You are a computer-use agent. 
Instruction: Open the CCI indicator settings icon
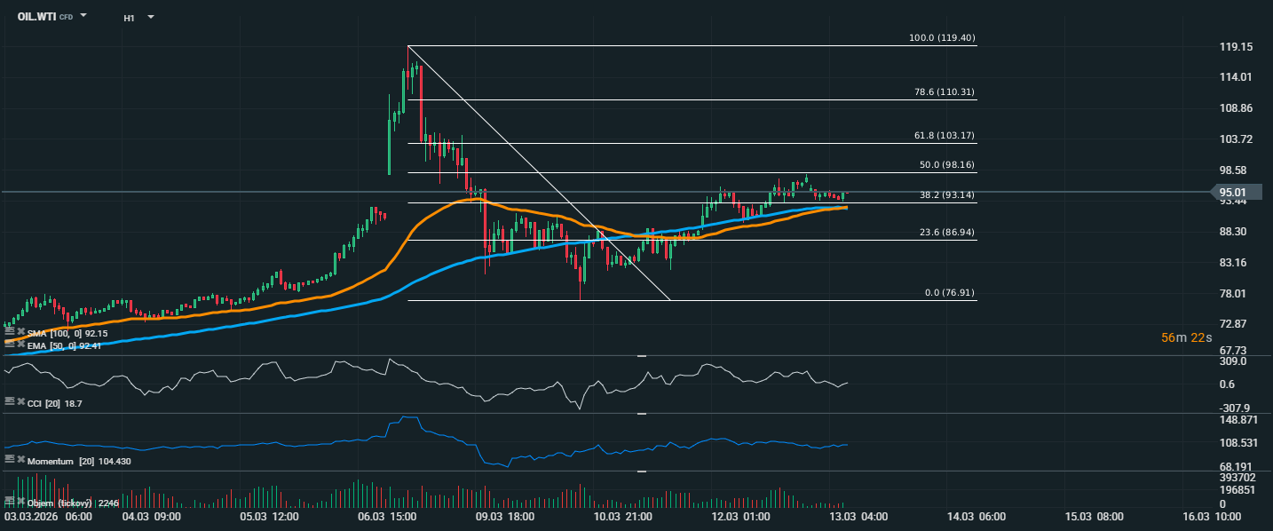click(x=10, y=402)
